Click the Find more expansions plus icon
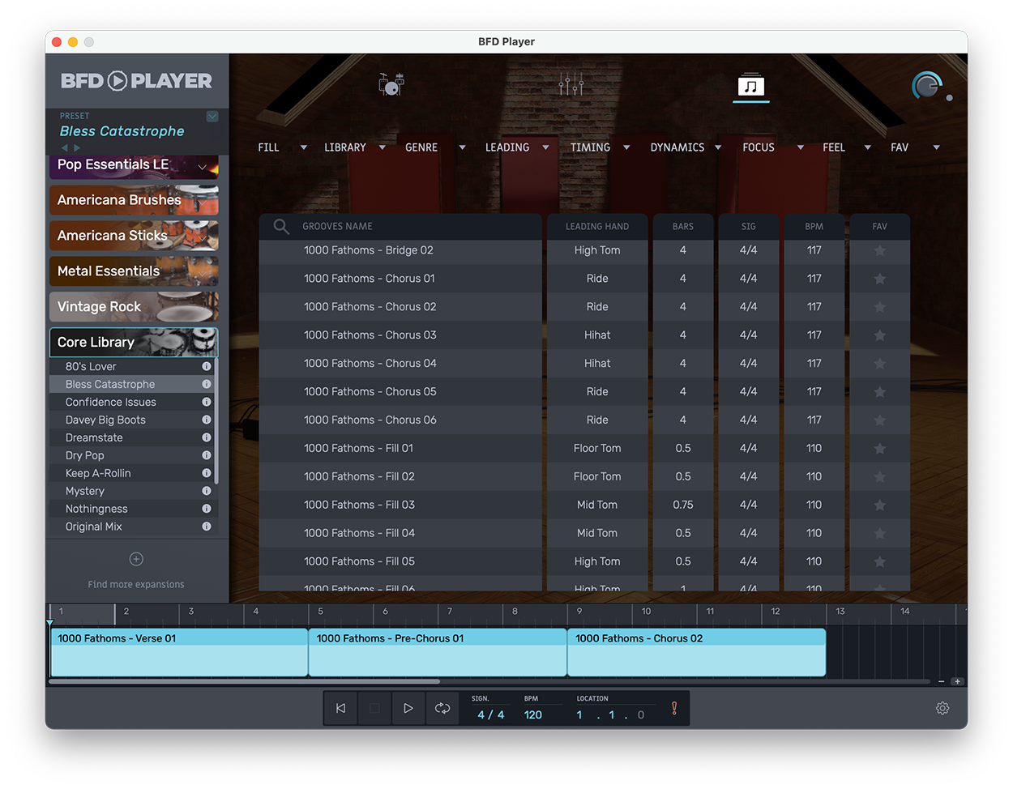This screenshot has width=1013, height=789. [x=135, y=558]
